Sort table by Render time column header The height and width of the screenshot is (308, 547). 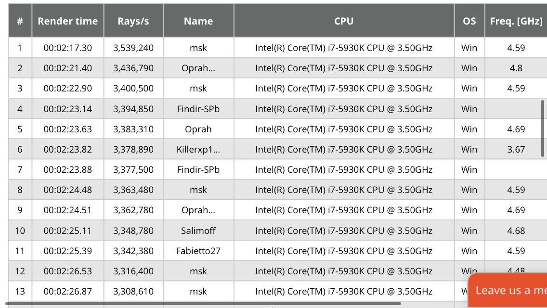[x=68, y=21]
